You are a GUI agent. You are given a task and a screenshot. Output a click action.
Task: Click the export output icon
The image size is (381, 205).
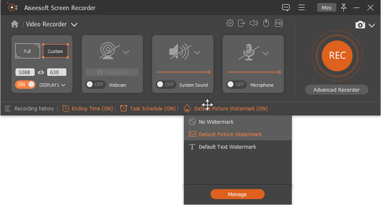pos(241,23)
